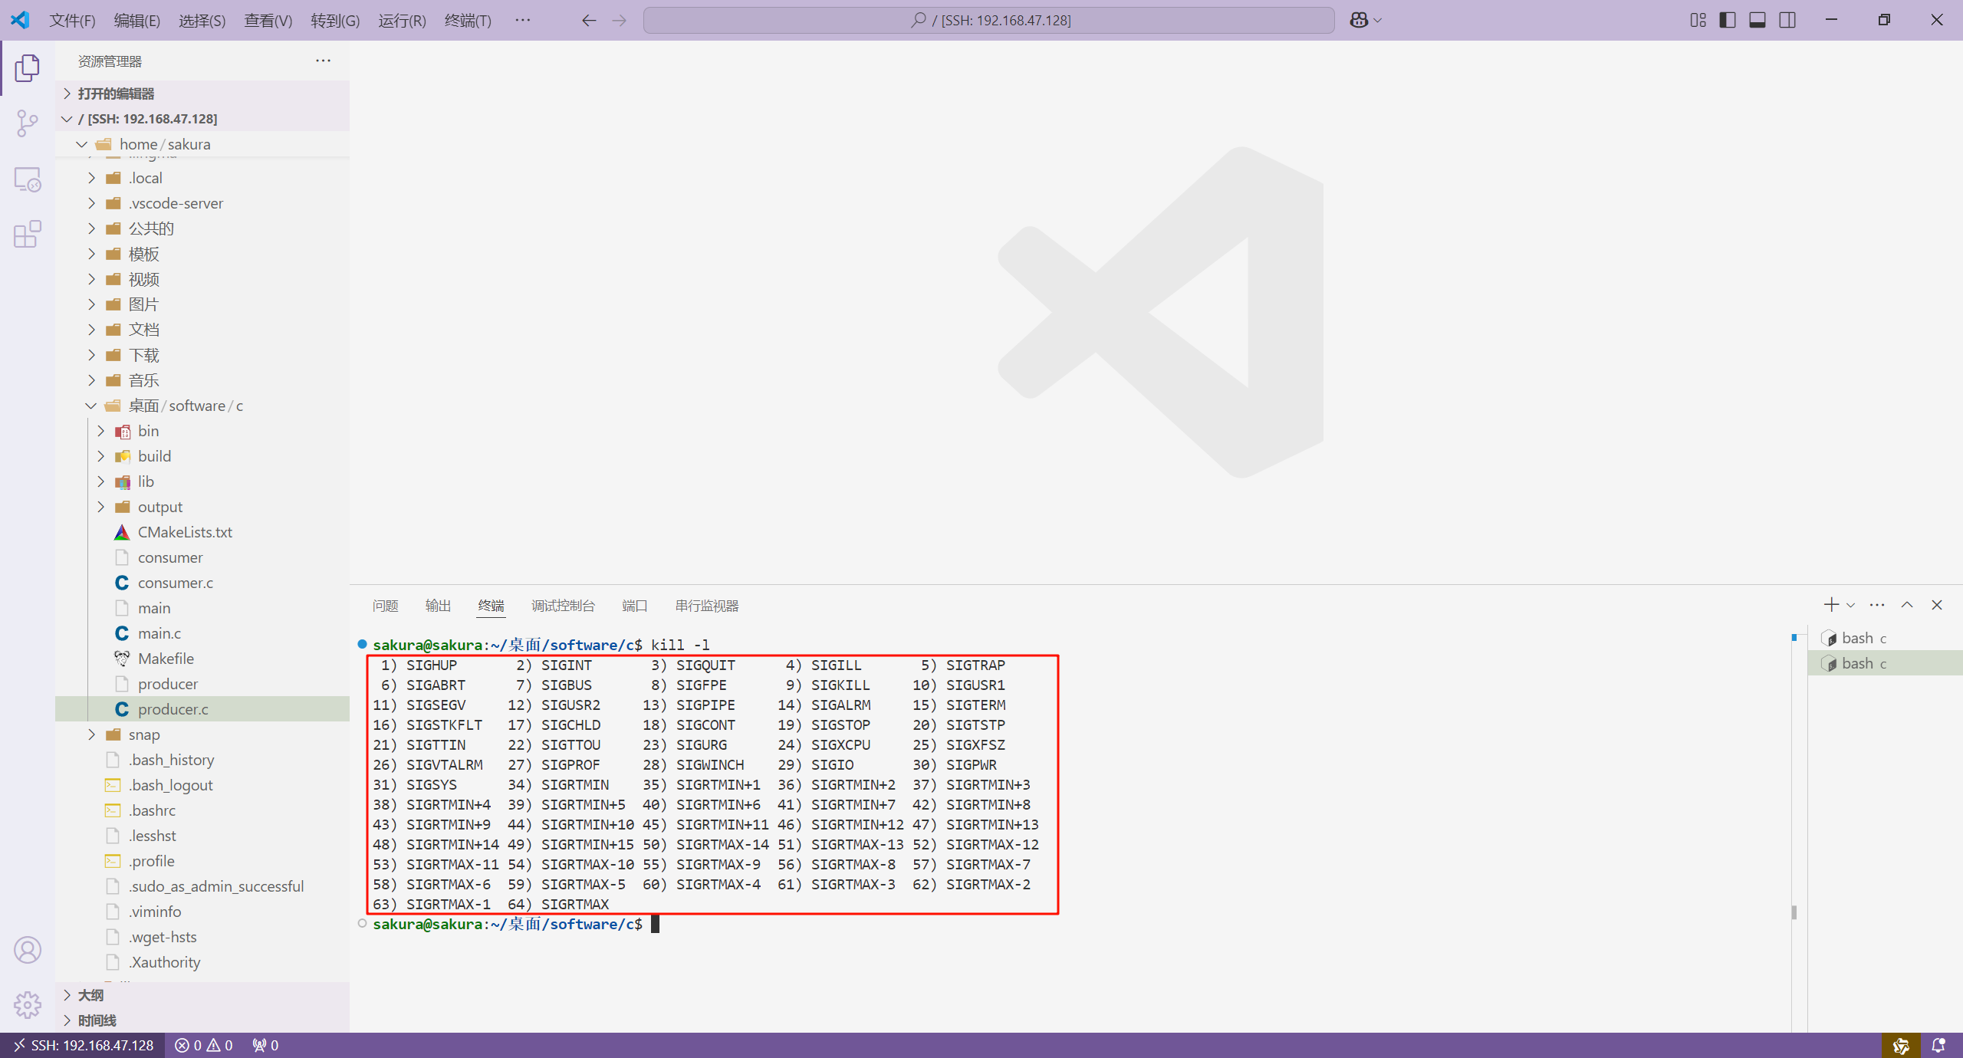Screen dimensions: 1963x1058
Task: Open the 终端(T) menu
Action: click(468, 21)
